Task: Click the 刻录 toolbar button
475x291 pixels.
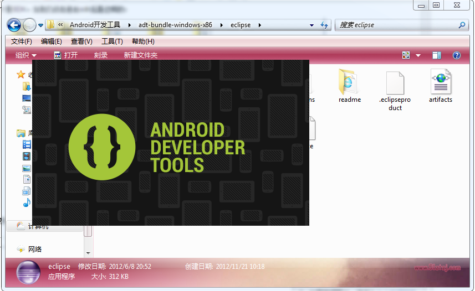Action: [x=100, y=55]
